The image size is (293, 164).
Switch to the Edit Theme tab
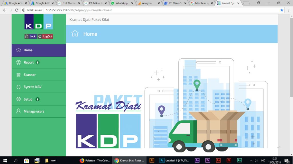pos(69,3)
